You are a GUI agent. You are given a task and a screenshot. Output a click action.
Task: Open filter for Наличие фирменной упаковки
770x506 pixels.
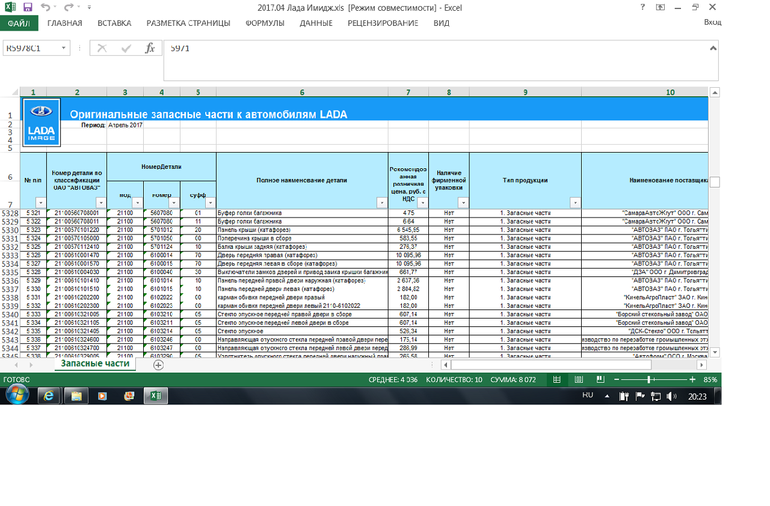[x=463, y=203]
